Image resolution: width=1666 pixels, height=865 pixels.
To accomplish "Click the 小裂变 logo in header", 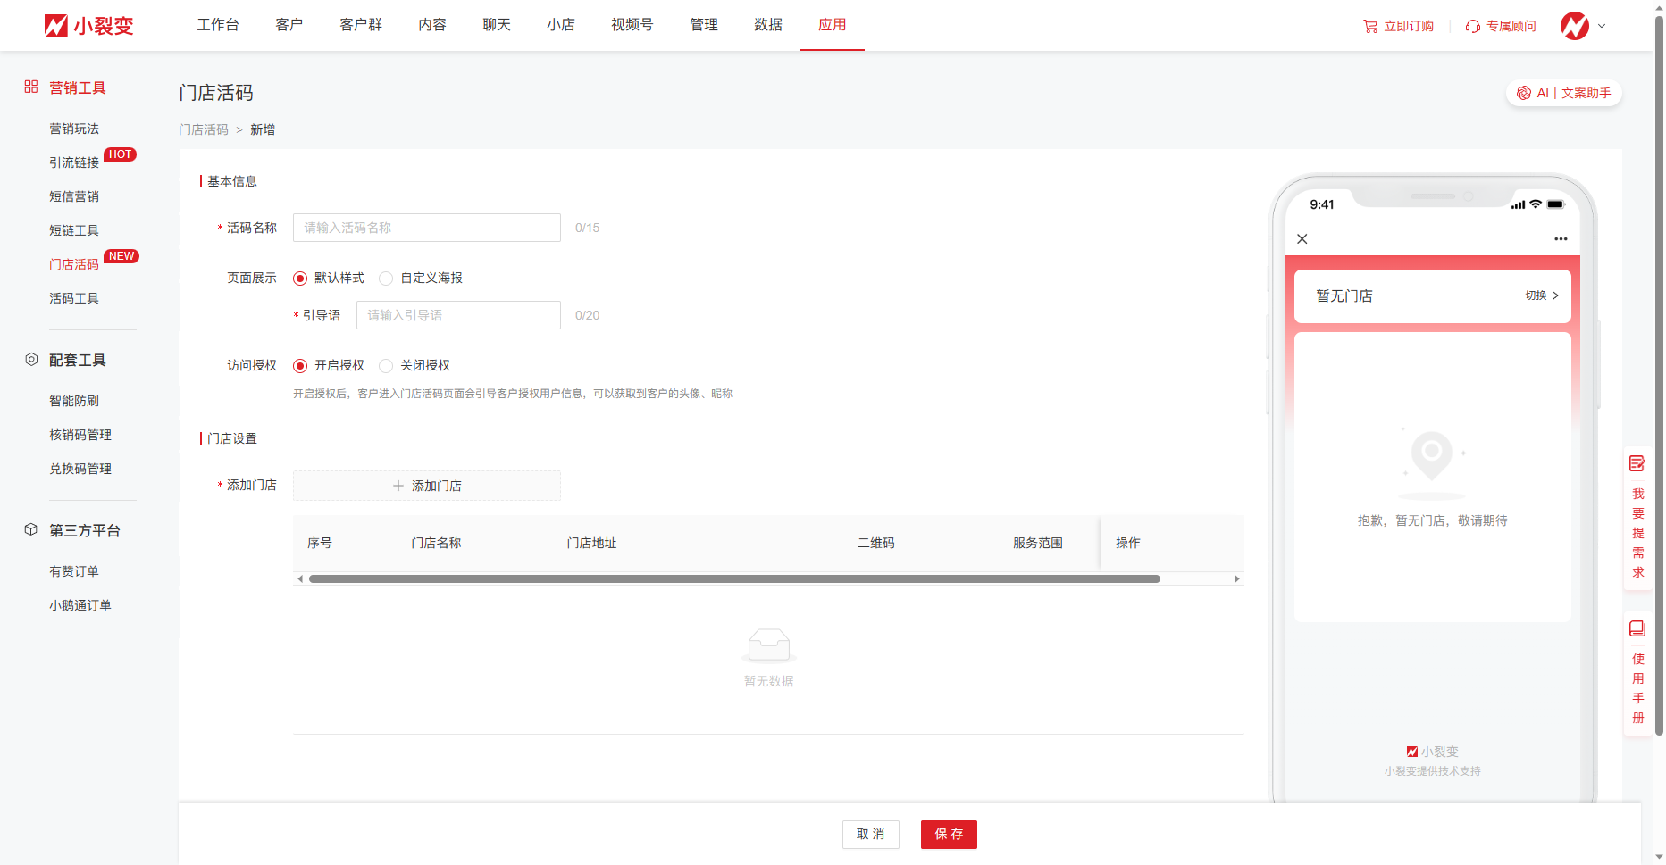I will 88,26.
